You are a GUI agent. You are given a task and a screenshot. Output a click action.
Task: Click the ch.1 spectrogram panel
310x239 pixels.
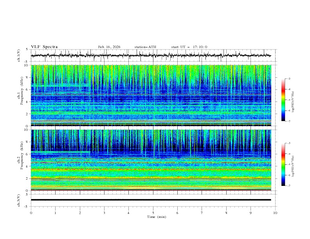pos(151,95)
